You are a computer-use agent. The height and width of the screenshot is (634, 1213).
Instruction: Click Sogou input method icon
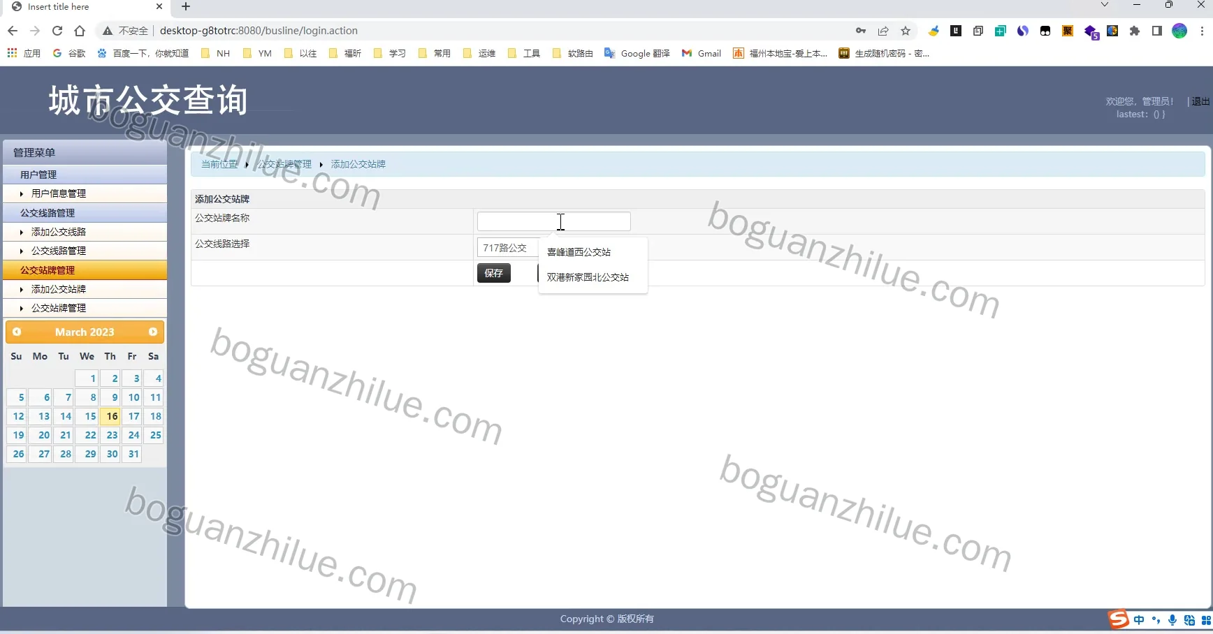point(1118,619)
